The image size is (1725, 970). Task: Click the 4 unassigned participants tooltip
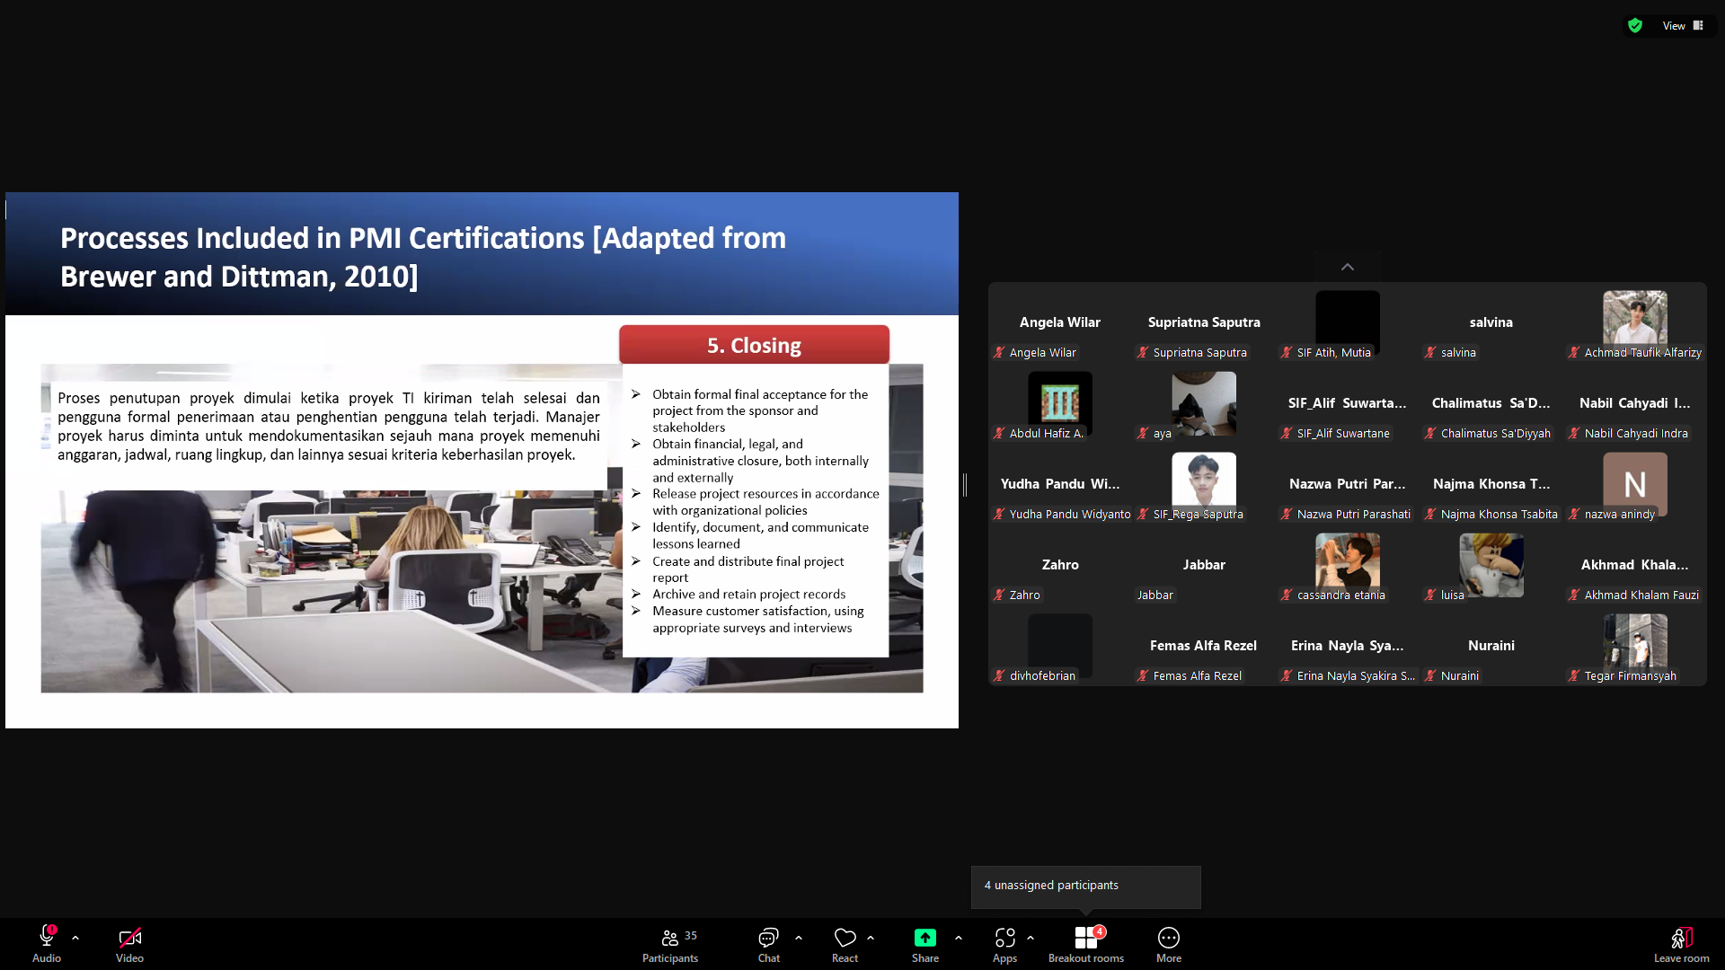[x=1085, y=886]
